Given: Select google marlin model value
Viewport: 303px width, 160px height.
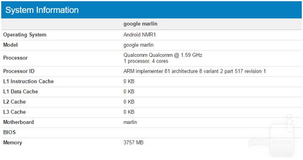Looking at the screenshot, I should 139,45.
